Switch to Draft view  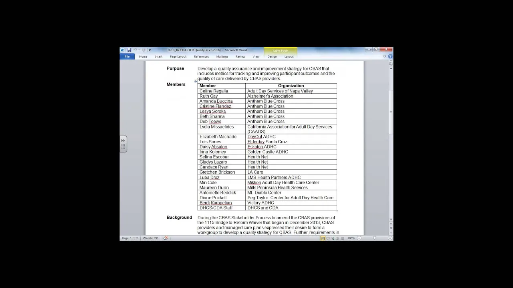click(342, 238)
